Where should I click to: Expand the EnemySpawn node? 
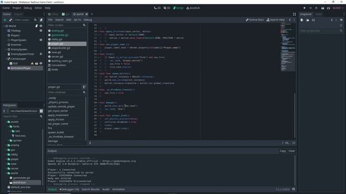pos(6,50)
